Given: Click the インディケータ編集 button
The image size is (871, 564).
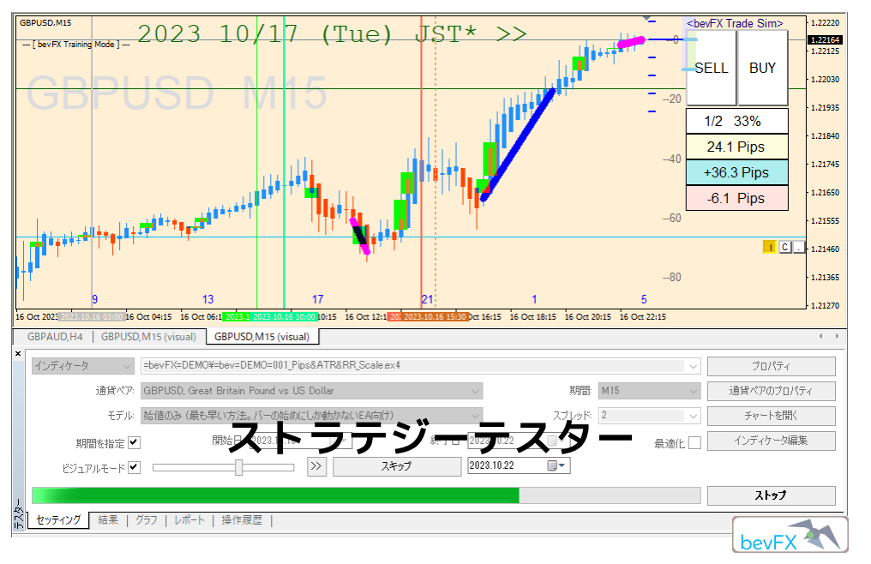Looking at the screenshot, I should pos(771,441).
